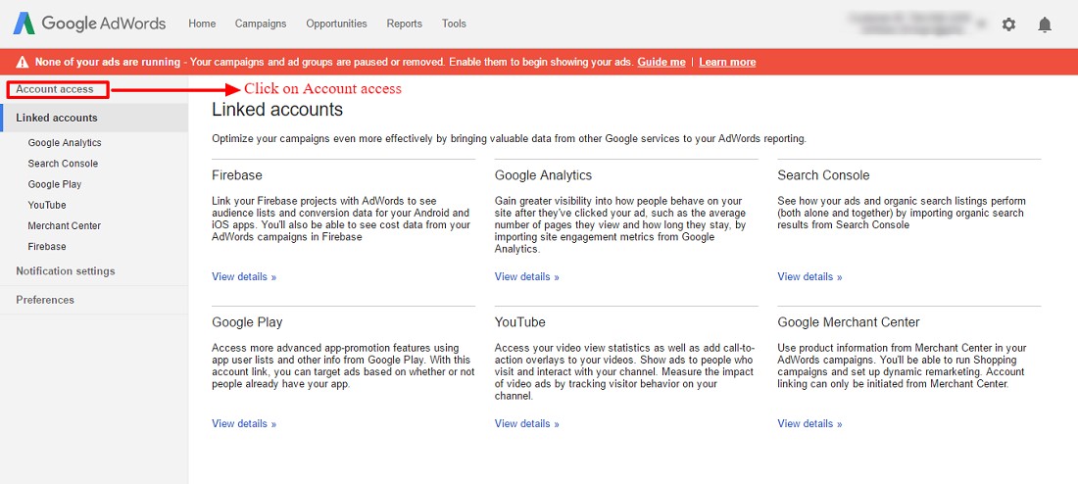Open Preferences in the sidebar
The width and height of the screenshot is (1078, 484).
[45, 300]
